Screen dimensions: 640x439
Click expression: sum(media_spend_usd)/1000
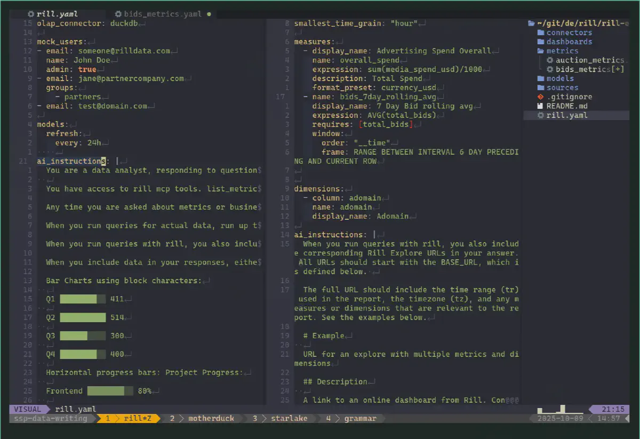pyautogui.click(x=397, y=69)
